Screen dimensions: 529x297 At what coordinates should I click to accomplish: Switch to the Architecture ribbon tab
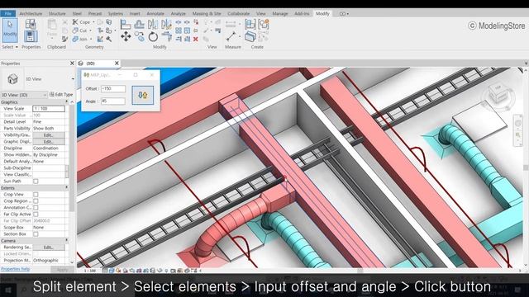31,13
